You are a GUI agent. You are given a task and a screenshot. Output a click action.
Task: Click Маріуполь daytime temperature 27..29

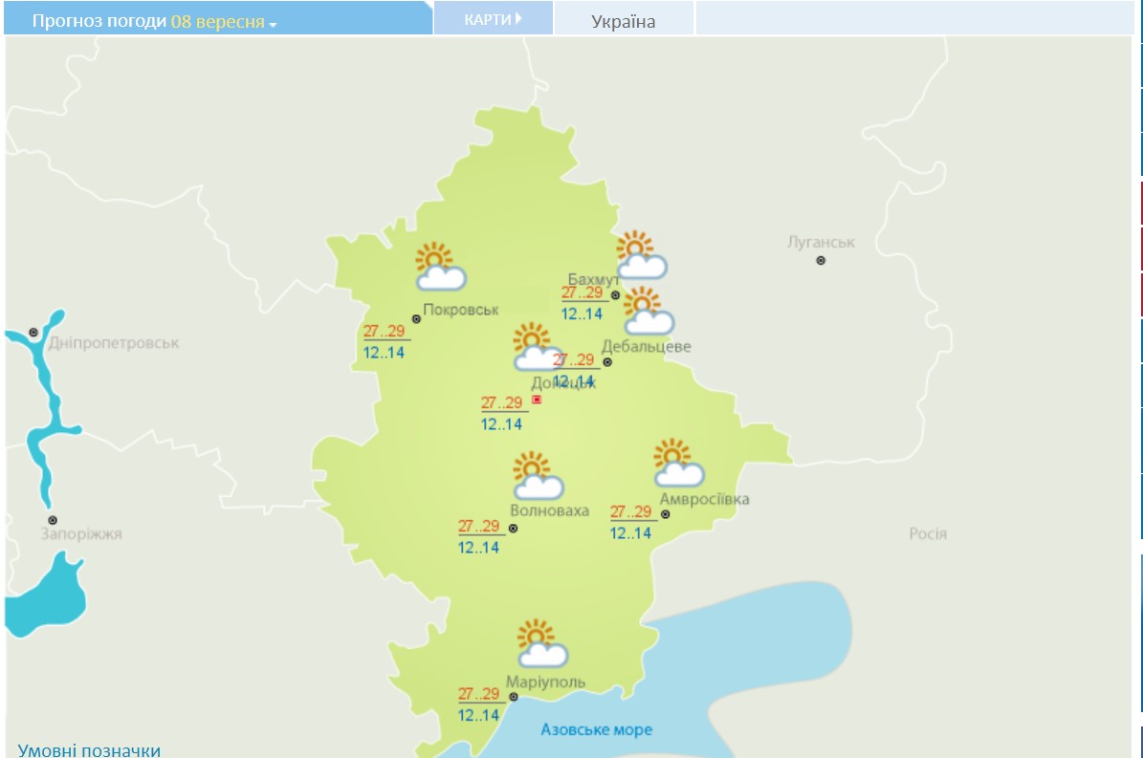(x=479, y=694)
